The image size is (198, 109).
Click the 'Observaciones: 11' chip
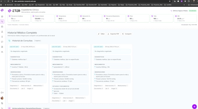coord(110,86)
